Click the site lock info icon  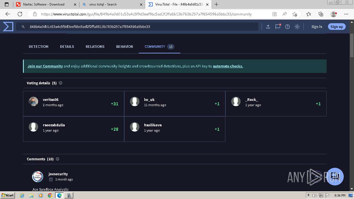click(35, 14)
